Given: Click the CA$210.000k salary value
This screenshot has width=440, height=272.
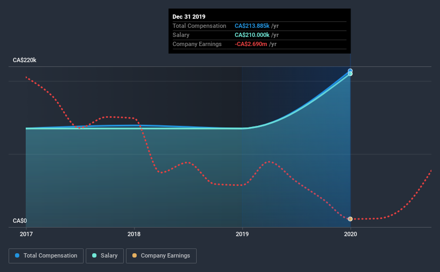Looking at the screenshot, I should click(252, 35).
